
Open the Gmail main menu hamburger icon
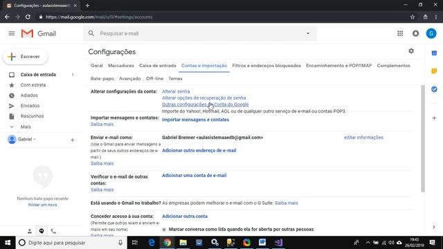pos(12,34)
